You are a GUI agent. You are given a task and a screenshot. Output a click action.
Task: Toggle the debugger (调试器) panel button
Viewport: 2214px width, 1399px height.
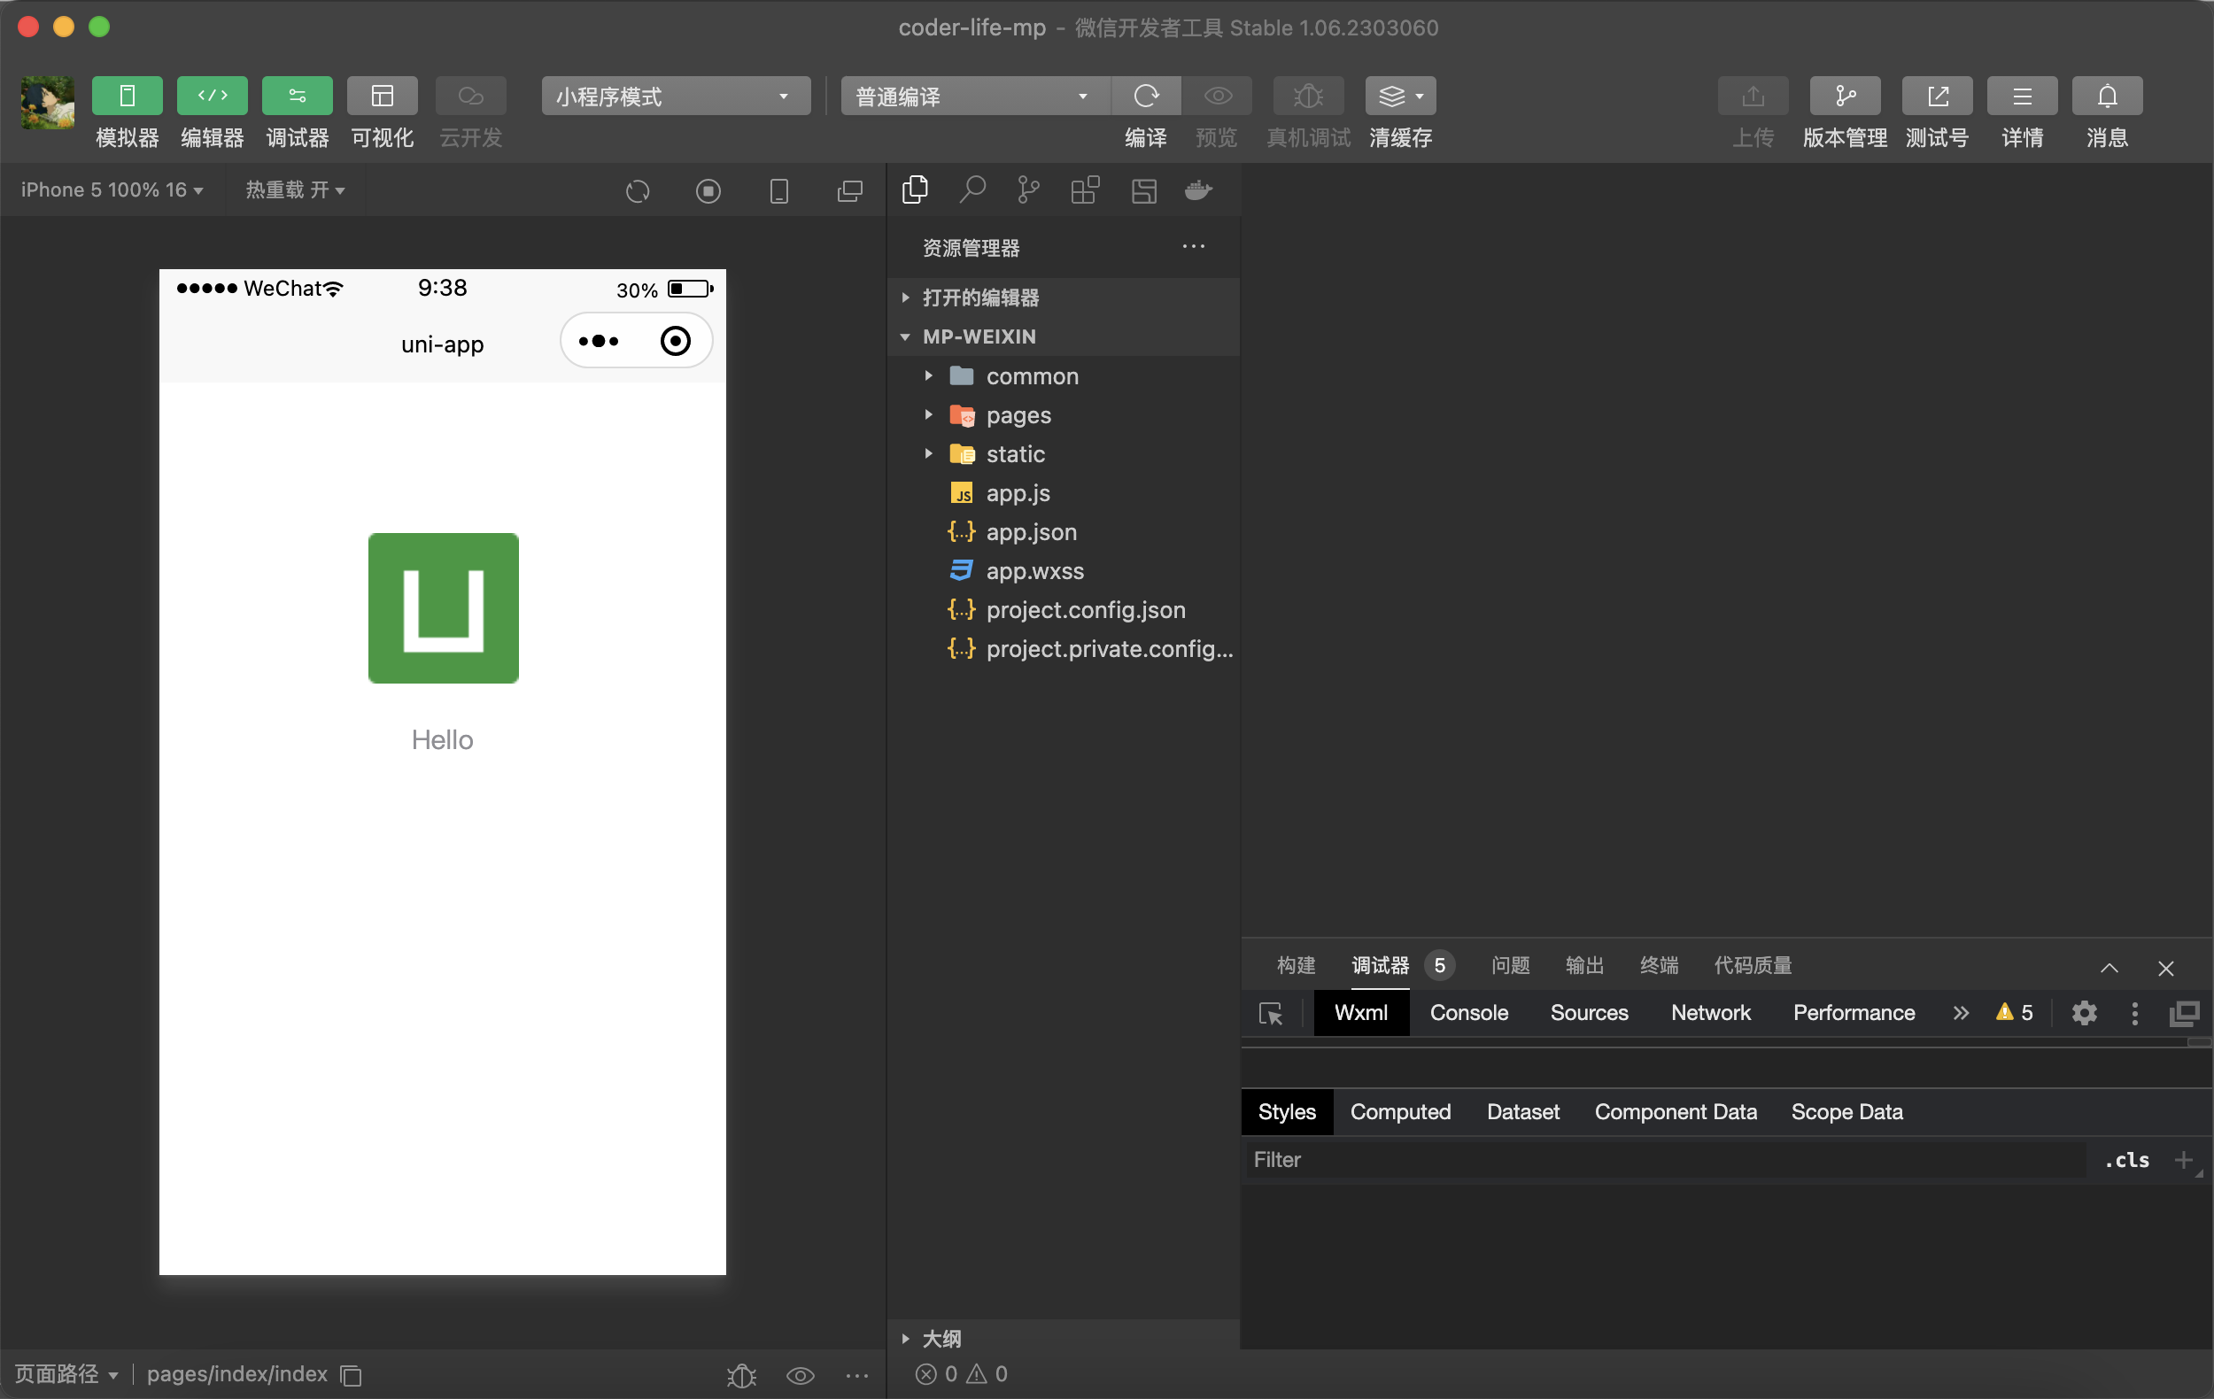297,96
